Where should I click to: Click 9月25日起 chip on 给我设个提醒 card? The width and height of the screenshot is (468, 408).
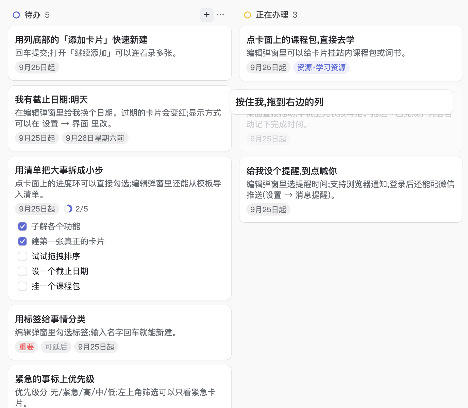pyautogui.click(x=268, y=209)
